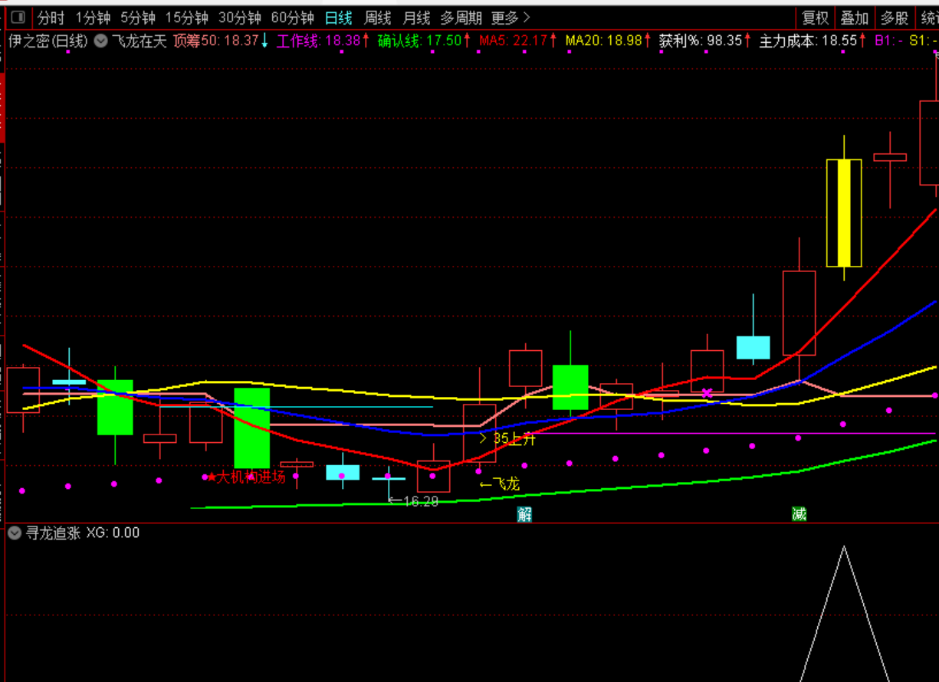
Task: Switch to the 分时 intraday view
Action: pyautogui.click(x=51, y=18)
